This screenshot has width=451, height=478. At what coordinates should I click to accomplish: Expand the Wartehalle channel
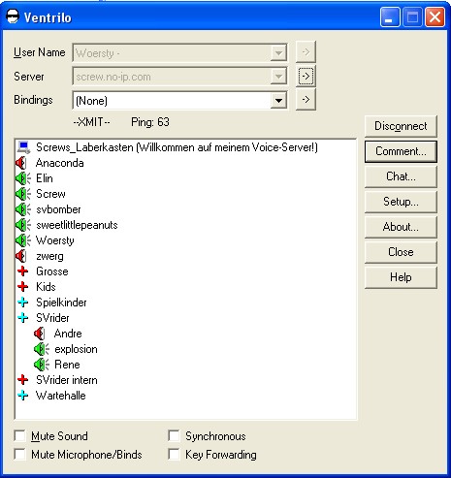pyautogui.click(x=23, y=396)
